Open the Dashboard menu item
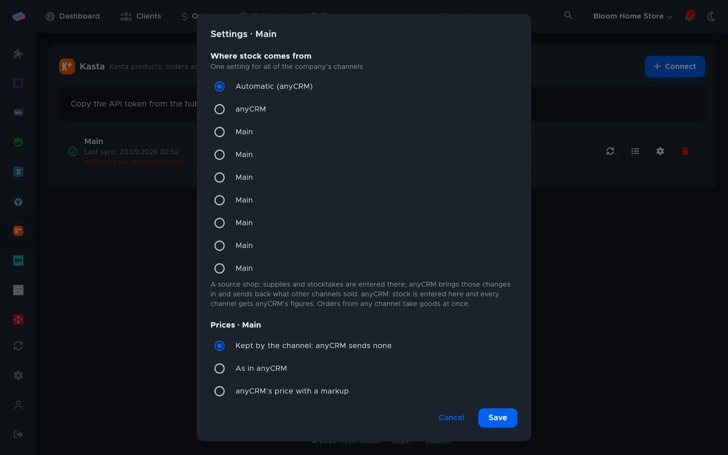The height and width of the screenshot is (455, 728). click(73, 16)
